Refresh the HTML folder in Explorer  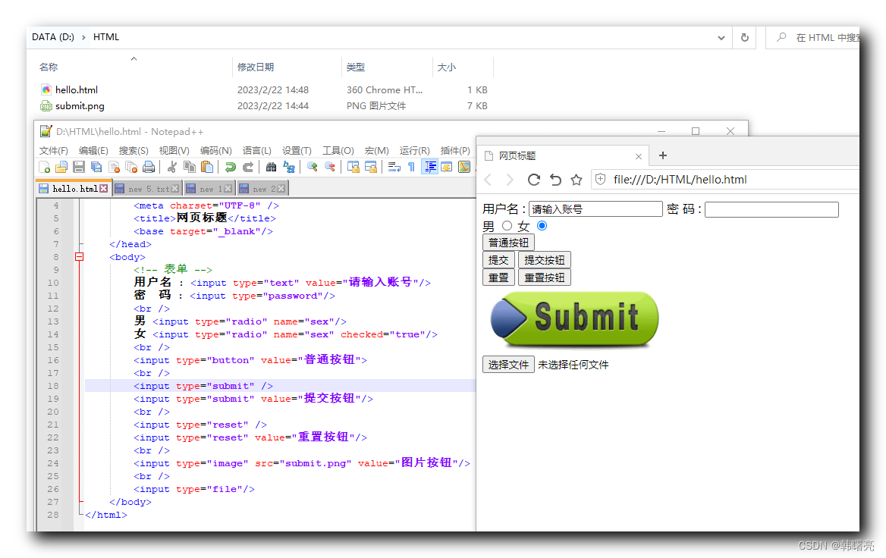coord(745,37)
